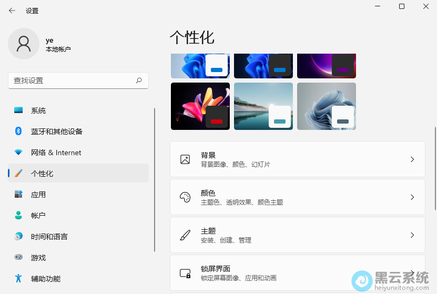The image size is (437, 294).
Task: Select the lake landscape theme thumbnail
Action: coord(263,106)
